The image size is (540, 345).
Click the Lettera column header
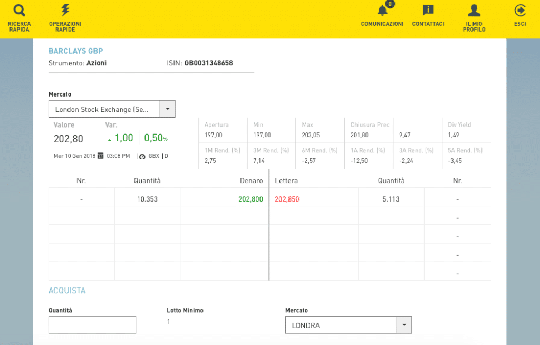click(286, 180)
